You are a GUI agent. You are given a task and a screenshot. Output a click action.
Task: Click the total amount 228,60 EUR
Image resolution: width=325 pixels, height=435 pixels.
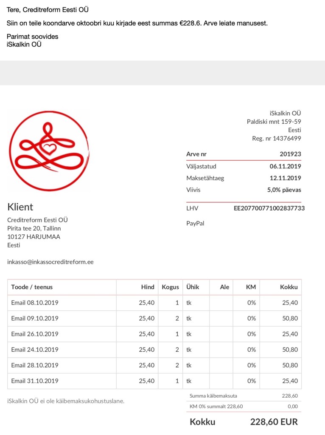pos(274,422)
